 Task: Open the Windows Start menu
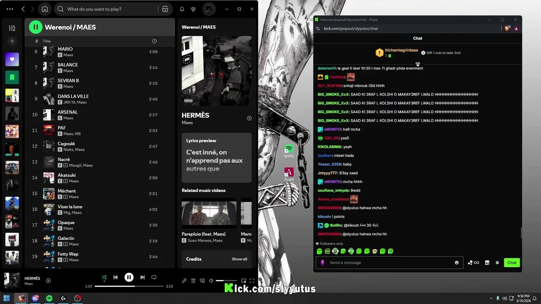[x=7, y=298]
